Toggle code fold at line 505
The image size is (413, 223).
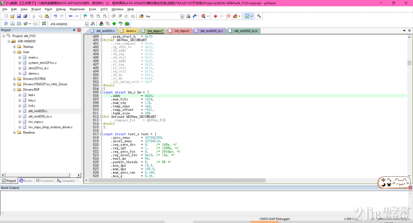coord(101,93)
